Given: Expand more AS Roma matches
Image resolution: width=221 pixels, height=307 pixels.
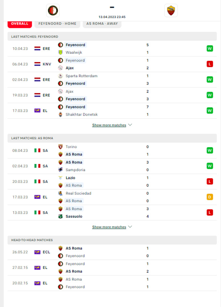Looking at the screenshot, I should tap(109, 227).
